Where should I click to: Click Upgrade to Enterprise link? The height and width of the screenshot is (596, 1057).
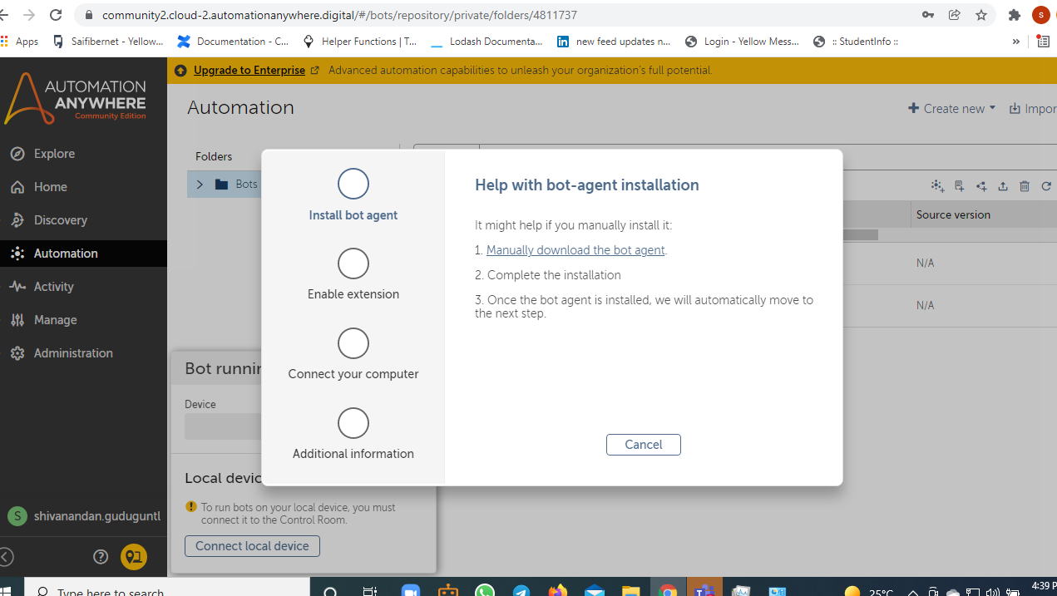pyautogui.click(x=249, y=71)
